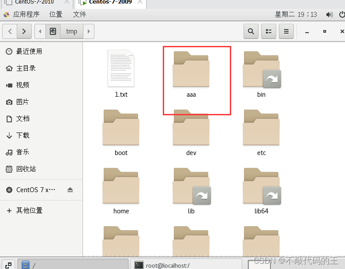This screenshot has width=345, height=269.
Task: Click the path bar left scroll arrow
Action: click(40, 31)
